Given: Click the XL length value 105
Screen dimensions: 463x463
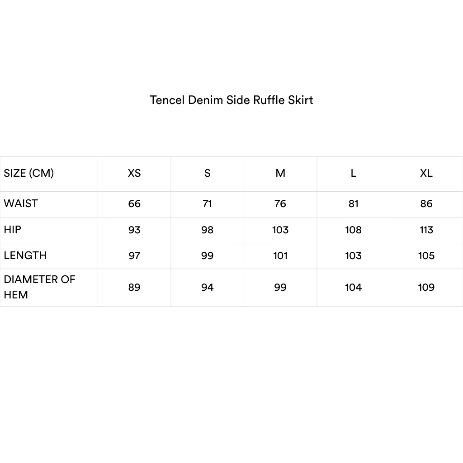Looking at the screenshot, I should tap(426, 256).
